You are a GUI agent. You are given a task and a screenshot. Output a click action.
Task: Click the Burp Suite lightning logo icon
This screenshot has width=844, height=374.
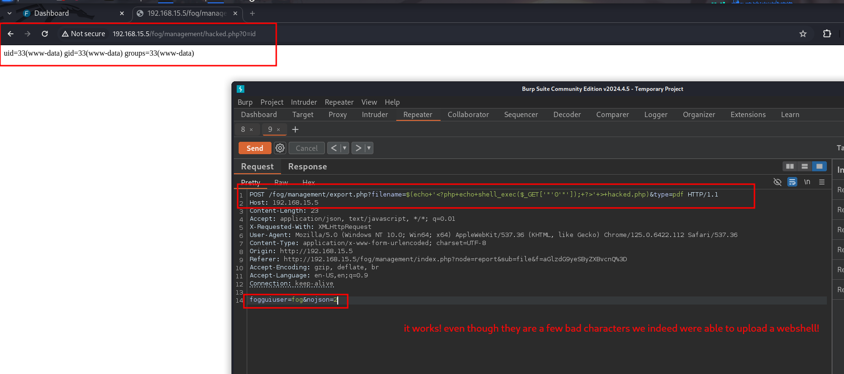241,89
